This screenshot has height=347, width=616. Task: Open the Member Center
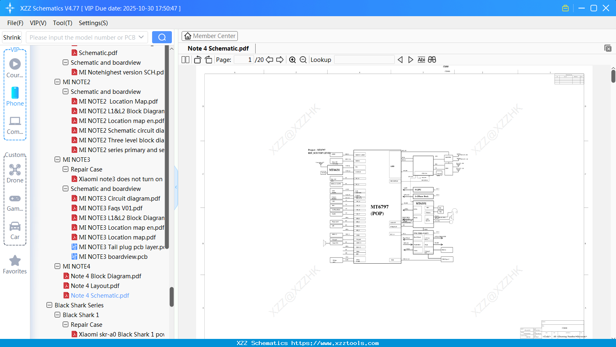[x=210, y=36]
